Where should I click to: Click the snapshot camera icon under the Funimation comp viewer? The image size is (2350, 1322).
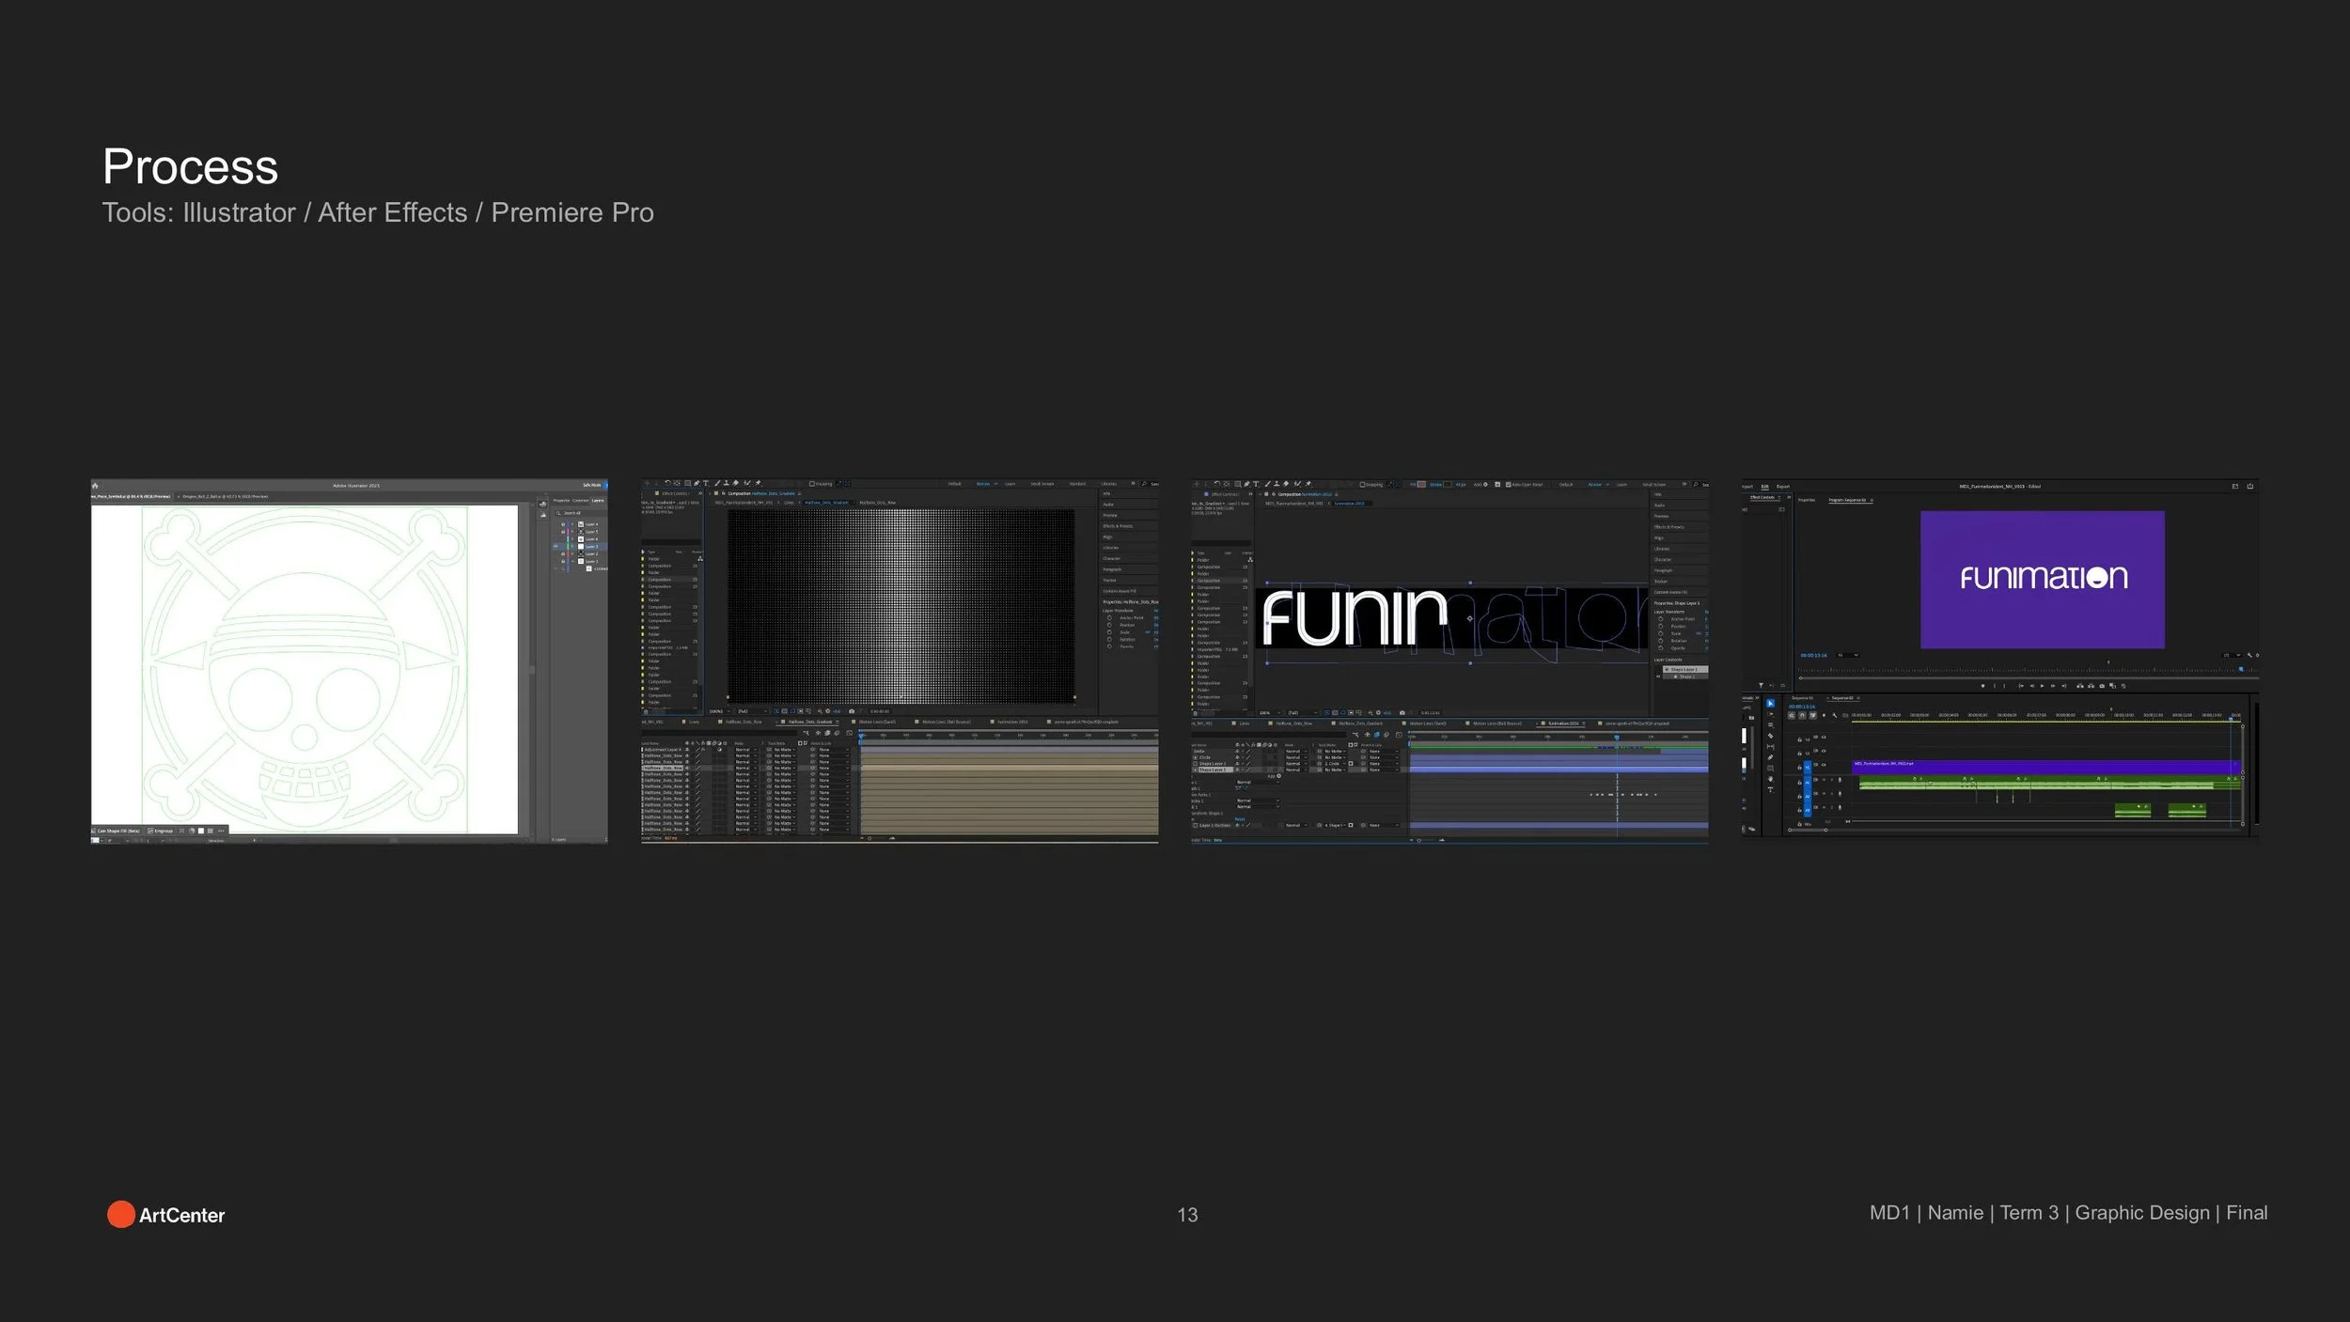(x=1402, y=713)
